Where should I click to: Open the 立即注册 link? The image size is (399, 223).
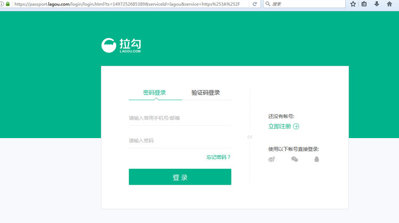click(x=279, y=126)
